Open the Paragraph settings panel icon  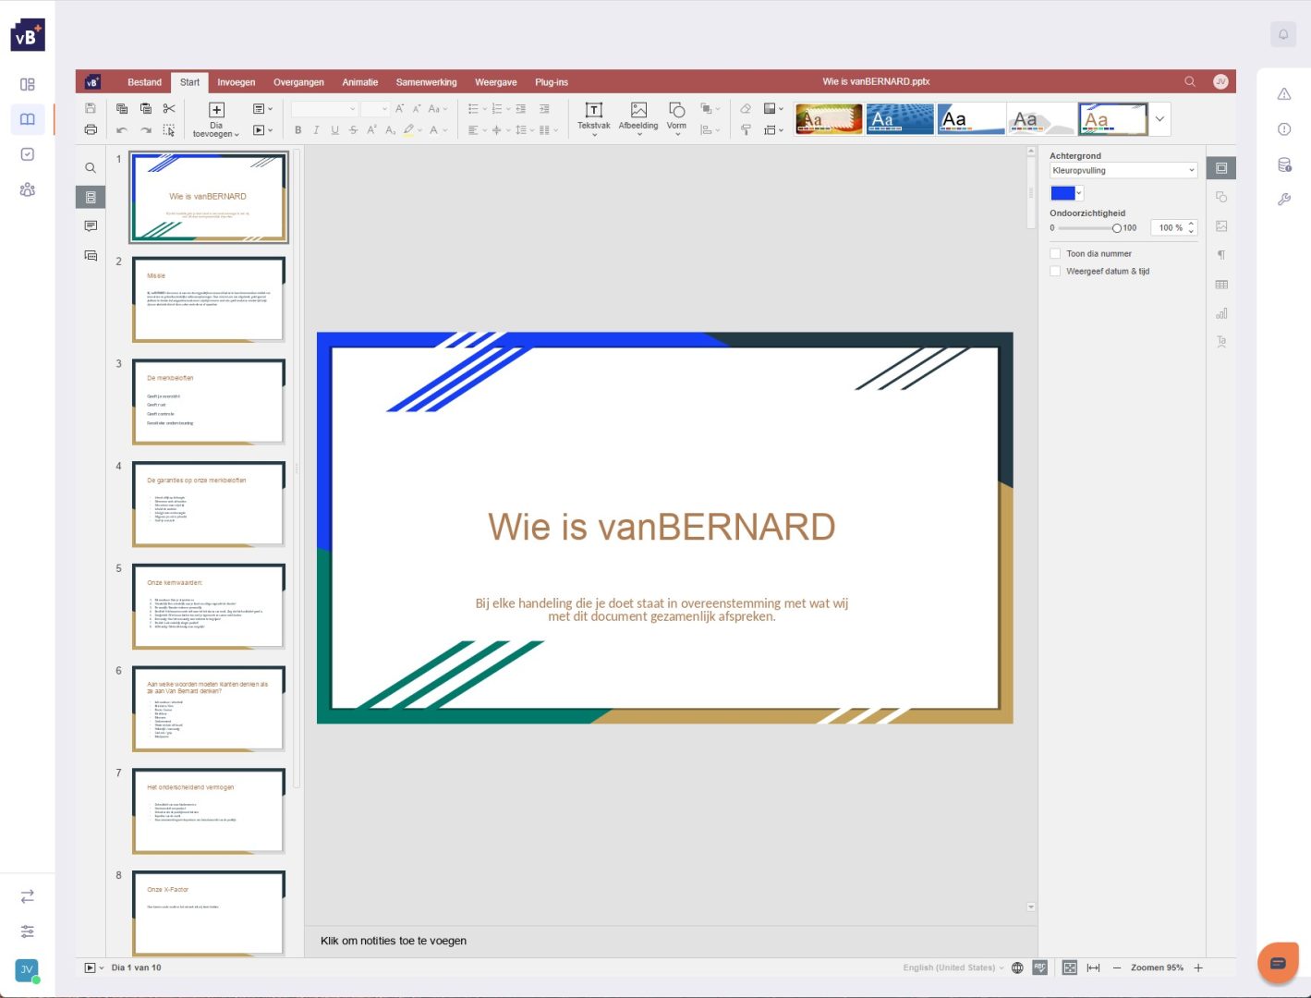click(1221, 255)
